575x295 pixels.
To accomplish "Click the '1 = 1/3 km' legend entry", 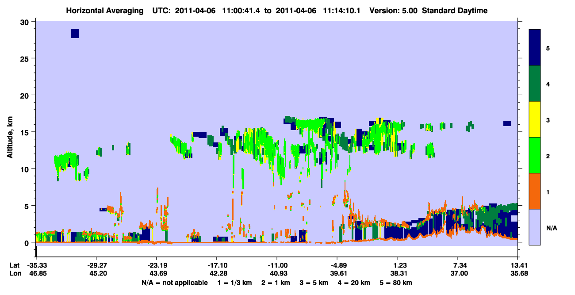I will pos(235,283).
